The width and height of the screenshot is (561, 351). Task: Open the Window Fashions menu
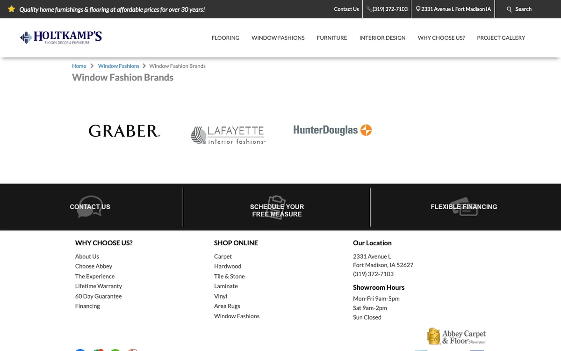click(x=278, y=38)
